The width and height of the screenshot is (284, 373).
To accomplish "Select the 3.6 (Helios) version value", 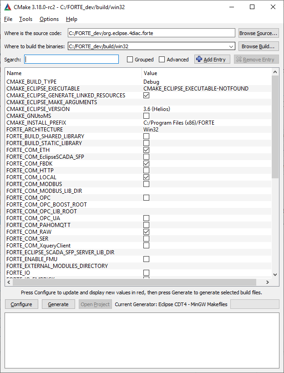I will [x=157, y=109].
